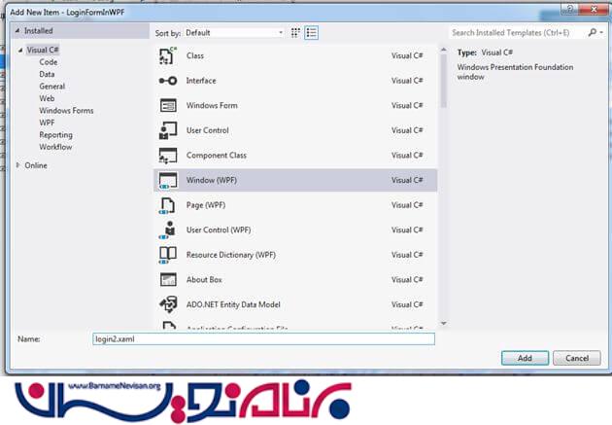Click the template list scrollbar thumb
Image resolution: width=612 pixels, height=425 pixels.
(443, 81)
